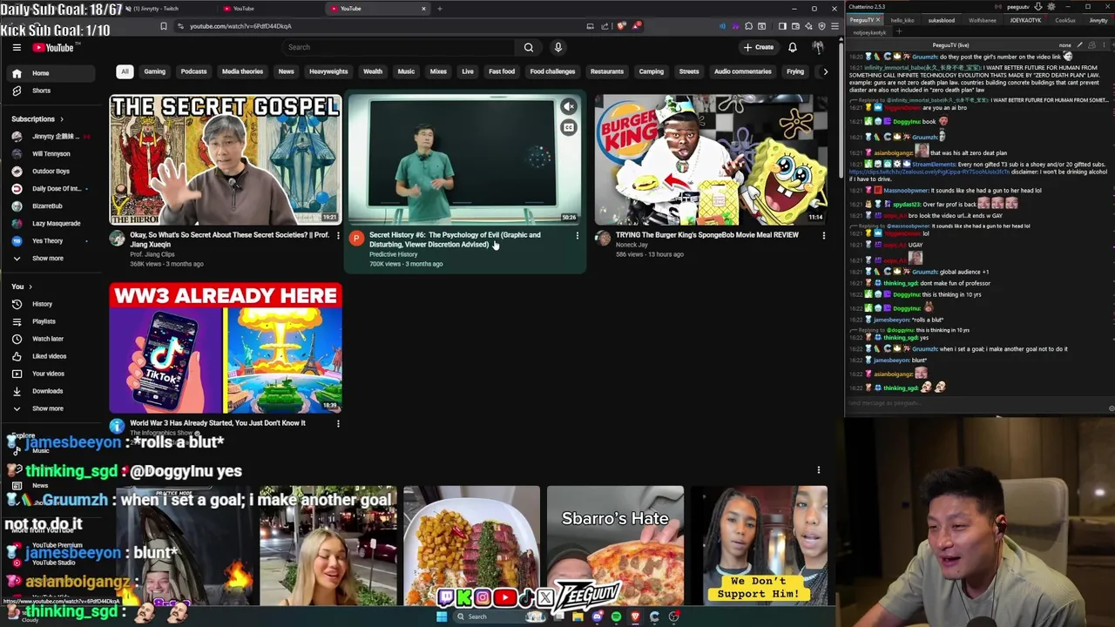Screen dimensions: 1115x627
Task: Focus the YouTube search field
Action: click(x=397, y=47)
